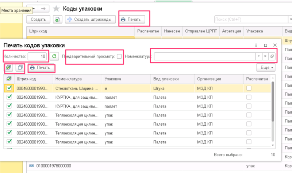Image resolution: width=292 pixels, height=173 pixels.
Task: Click Номенклатура column header in dialog
Action: pos(77,79)
